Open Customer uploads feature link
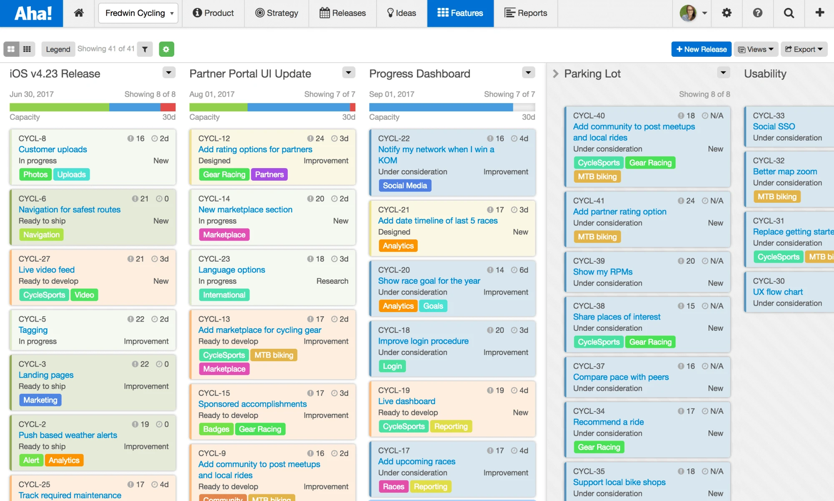 coord(53,149)
